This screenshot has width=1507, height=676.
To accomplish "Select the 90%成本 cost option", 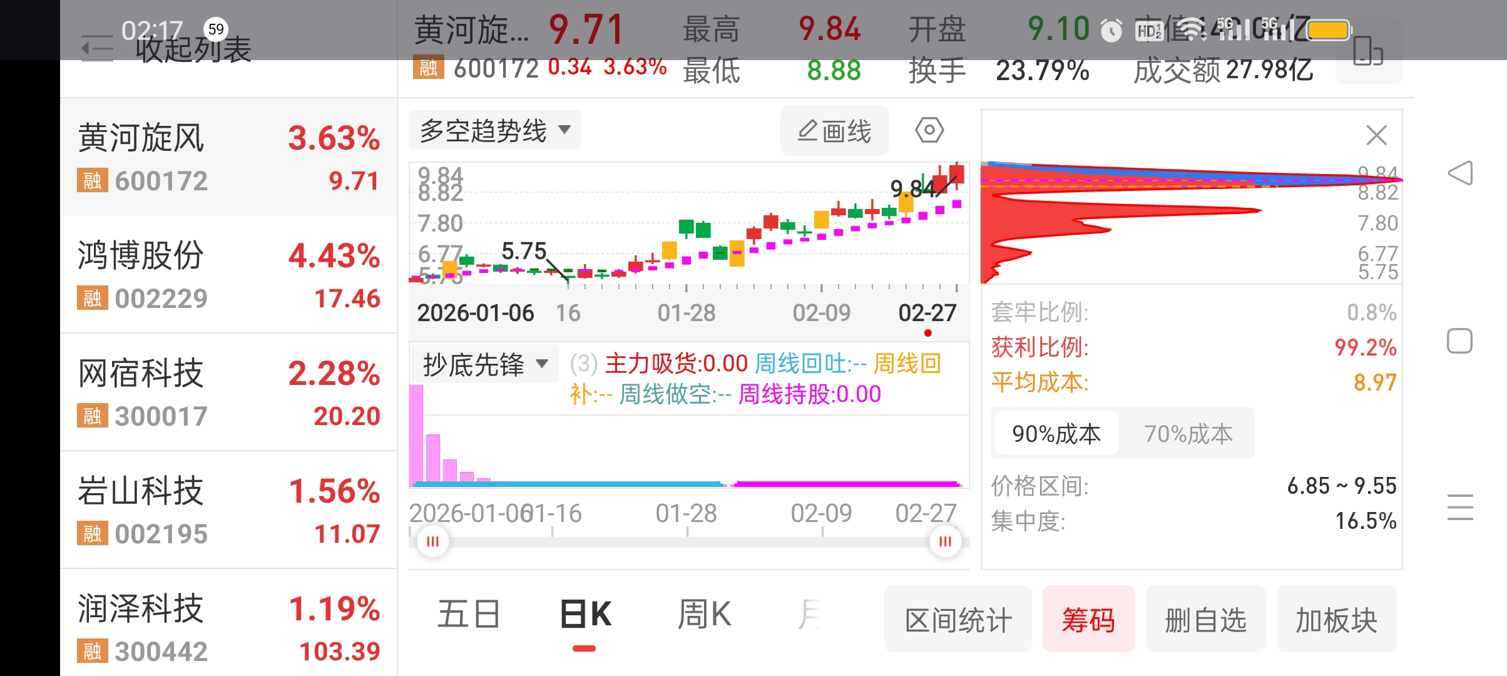I will (x=1056, y=434).
